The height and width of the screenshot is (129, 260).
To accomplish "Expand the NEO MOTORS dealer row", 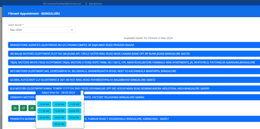I will [134, 71].
